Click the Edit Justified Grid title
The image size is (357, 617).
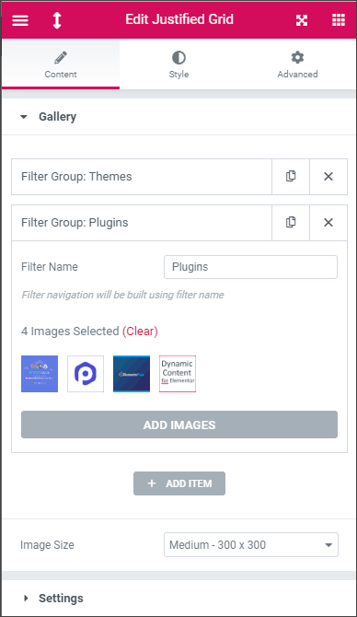(x=179, y=19)
